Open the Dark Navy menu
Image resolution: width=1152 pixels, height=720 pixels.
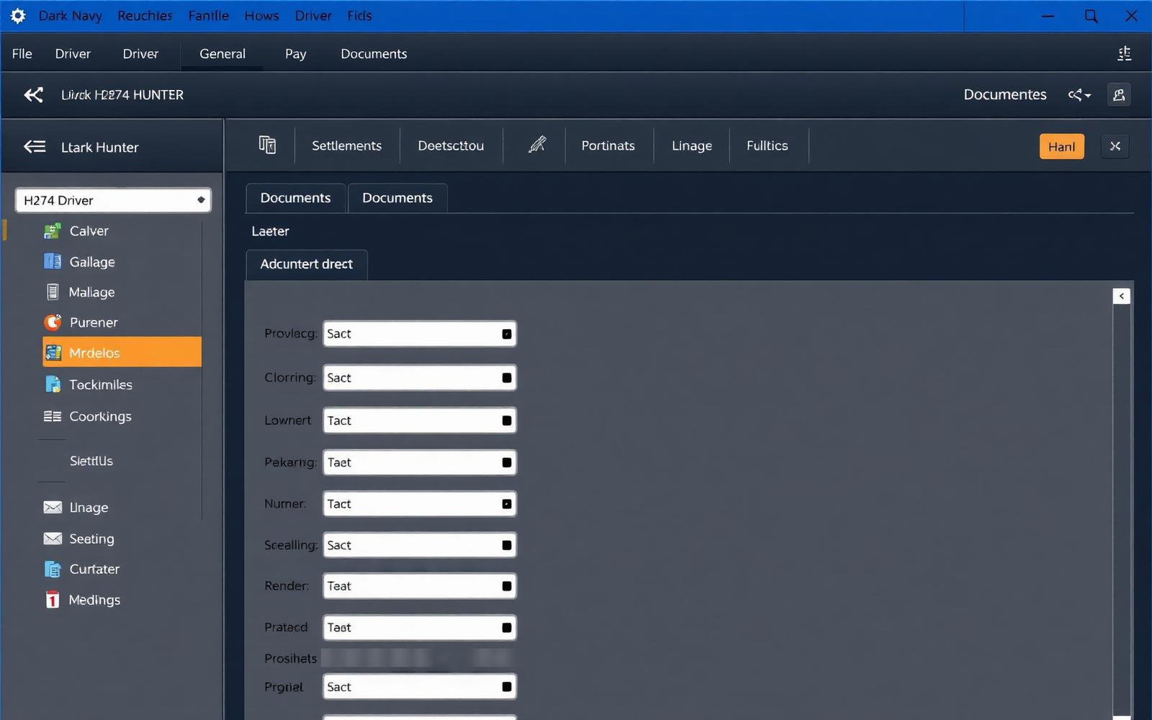70,16
